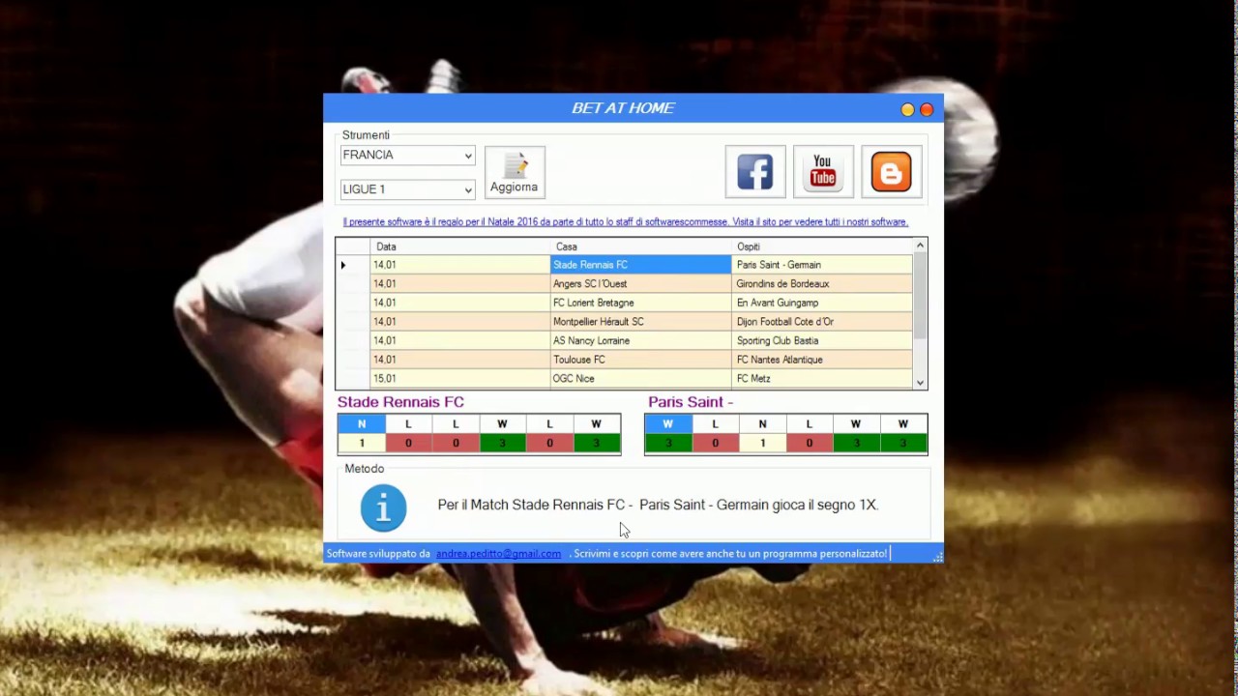Select the FC Nantes Atlantique cell
The width and height of the screenshot is (1238, 696).
coord(822,360)
